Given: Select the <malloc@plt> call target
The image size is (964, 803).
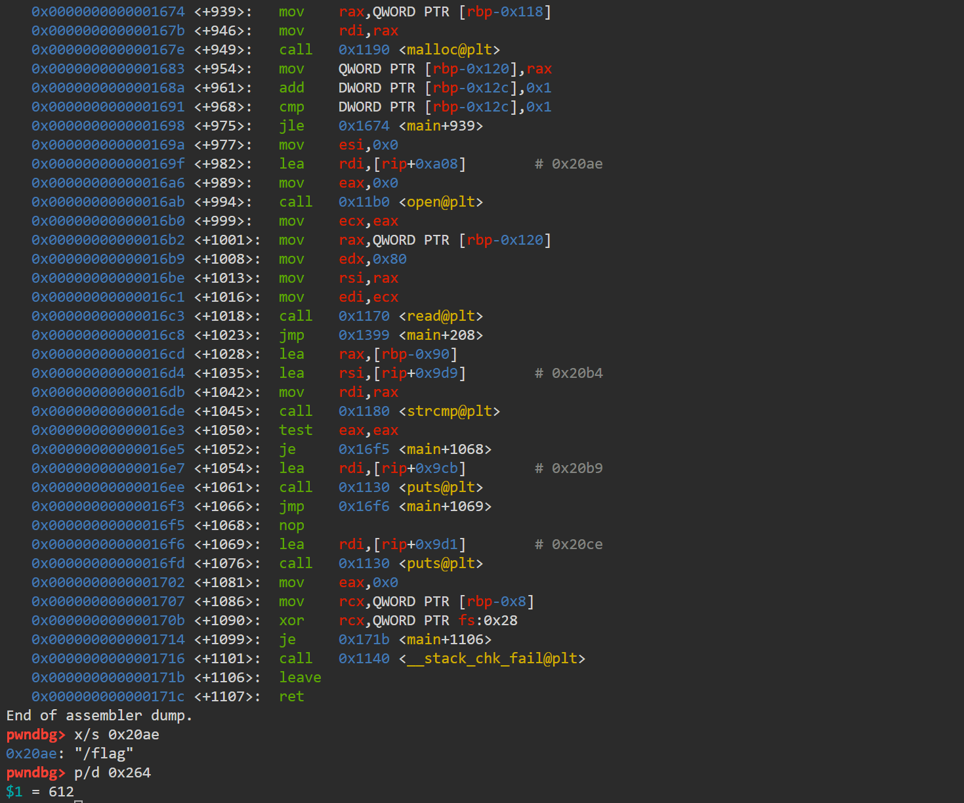Looking at the screenshot, I should pos(450,50).
